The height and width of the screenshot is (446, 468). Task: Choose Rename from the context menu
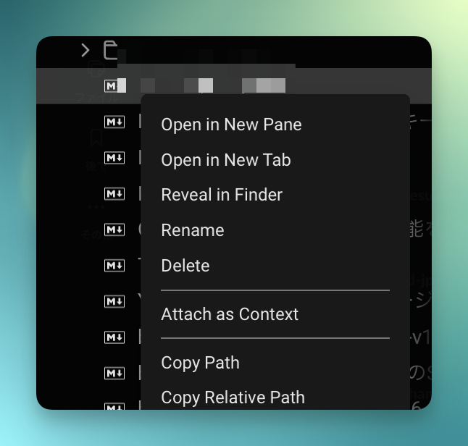[x=193, y=230]
